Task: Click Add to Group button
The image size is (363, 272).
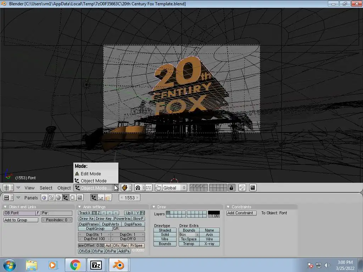Action: point(21,220)
